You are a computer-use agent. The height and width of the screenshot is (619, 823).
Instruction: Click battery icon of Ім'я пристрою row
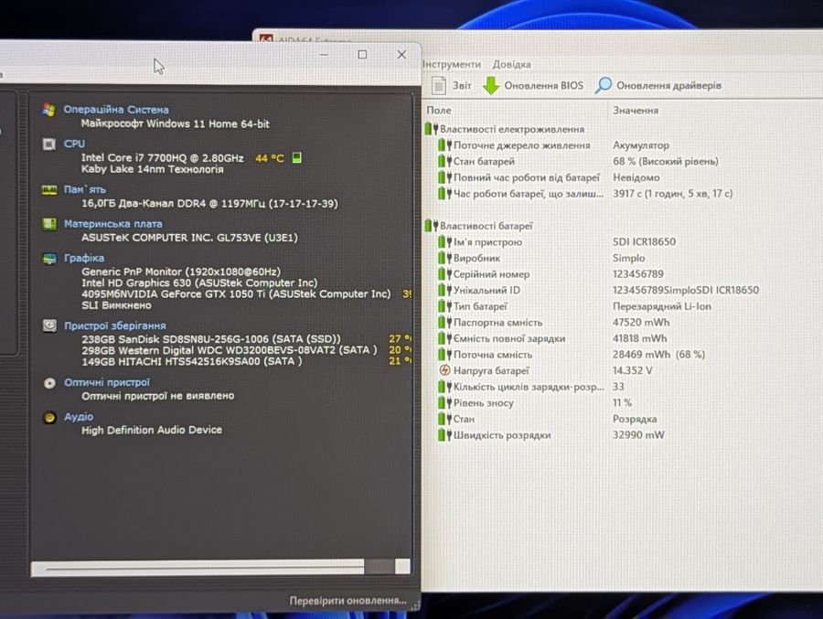tap(444, 242)
